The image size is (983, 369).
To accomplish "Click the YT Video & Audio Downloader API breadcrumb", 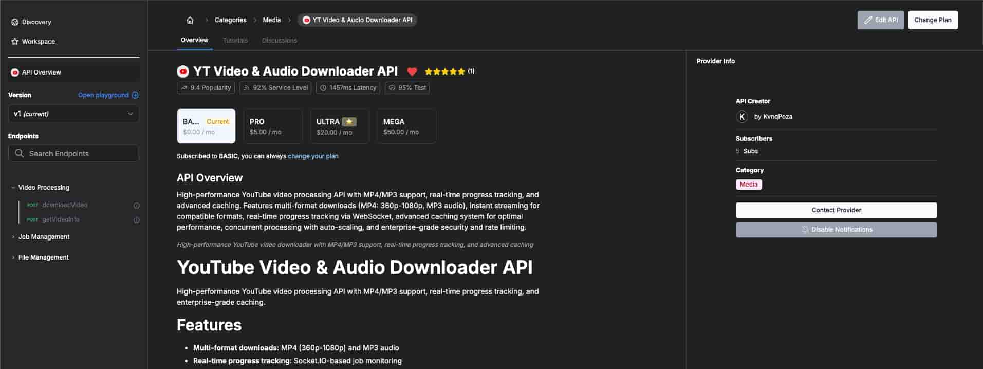I will pyautogui.click(x=357, y=20).
